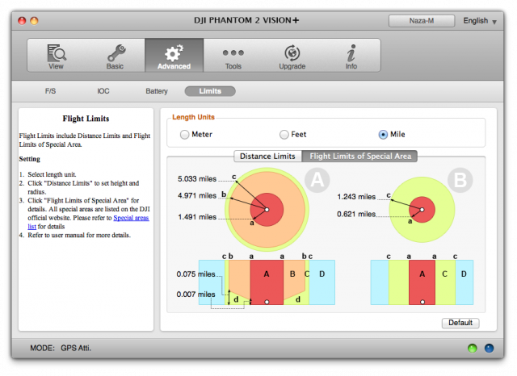Click the Default button
This screenshot has width=517, height=376.
pyautogui.click(x=460, y=323)
